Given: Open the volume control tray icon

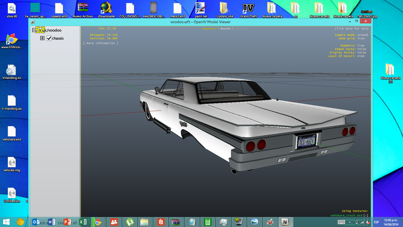Looking at the screenshot, I should coord(368,222).
